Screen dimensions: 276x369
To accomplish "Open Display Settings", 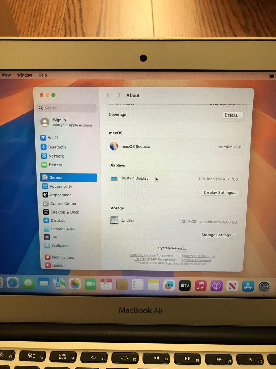I will [220, 192].
